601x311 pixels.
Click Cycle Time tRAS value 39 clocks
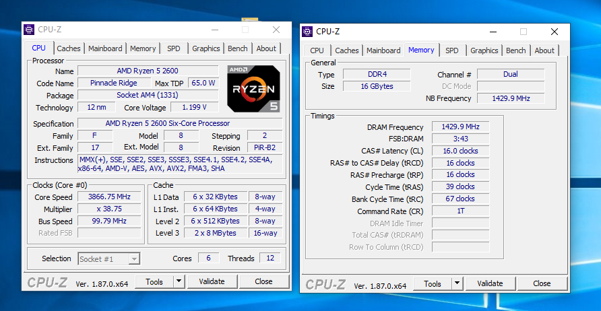point(460,186)
